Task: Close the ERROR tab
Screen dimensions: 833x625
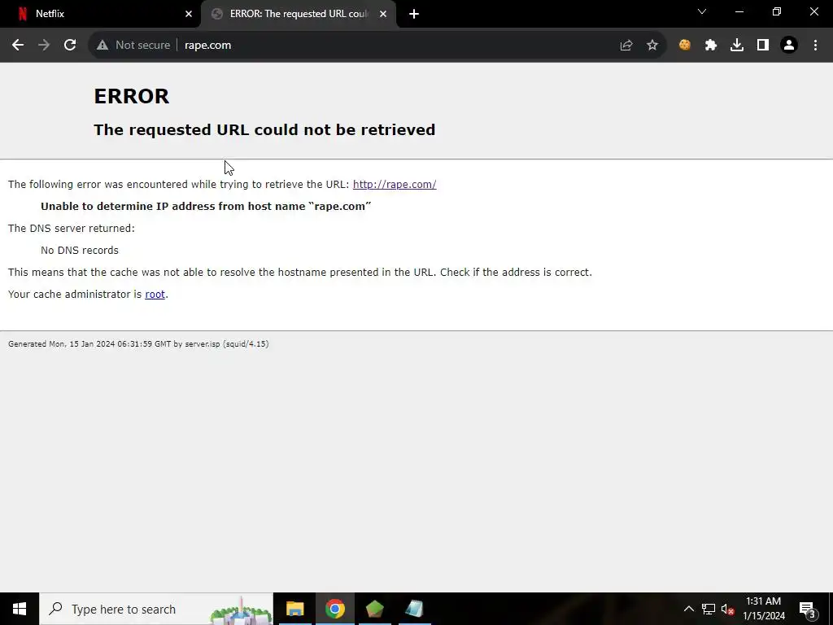Action: pos(383,14)
